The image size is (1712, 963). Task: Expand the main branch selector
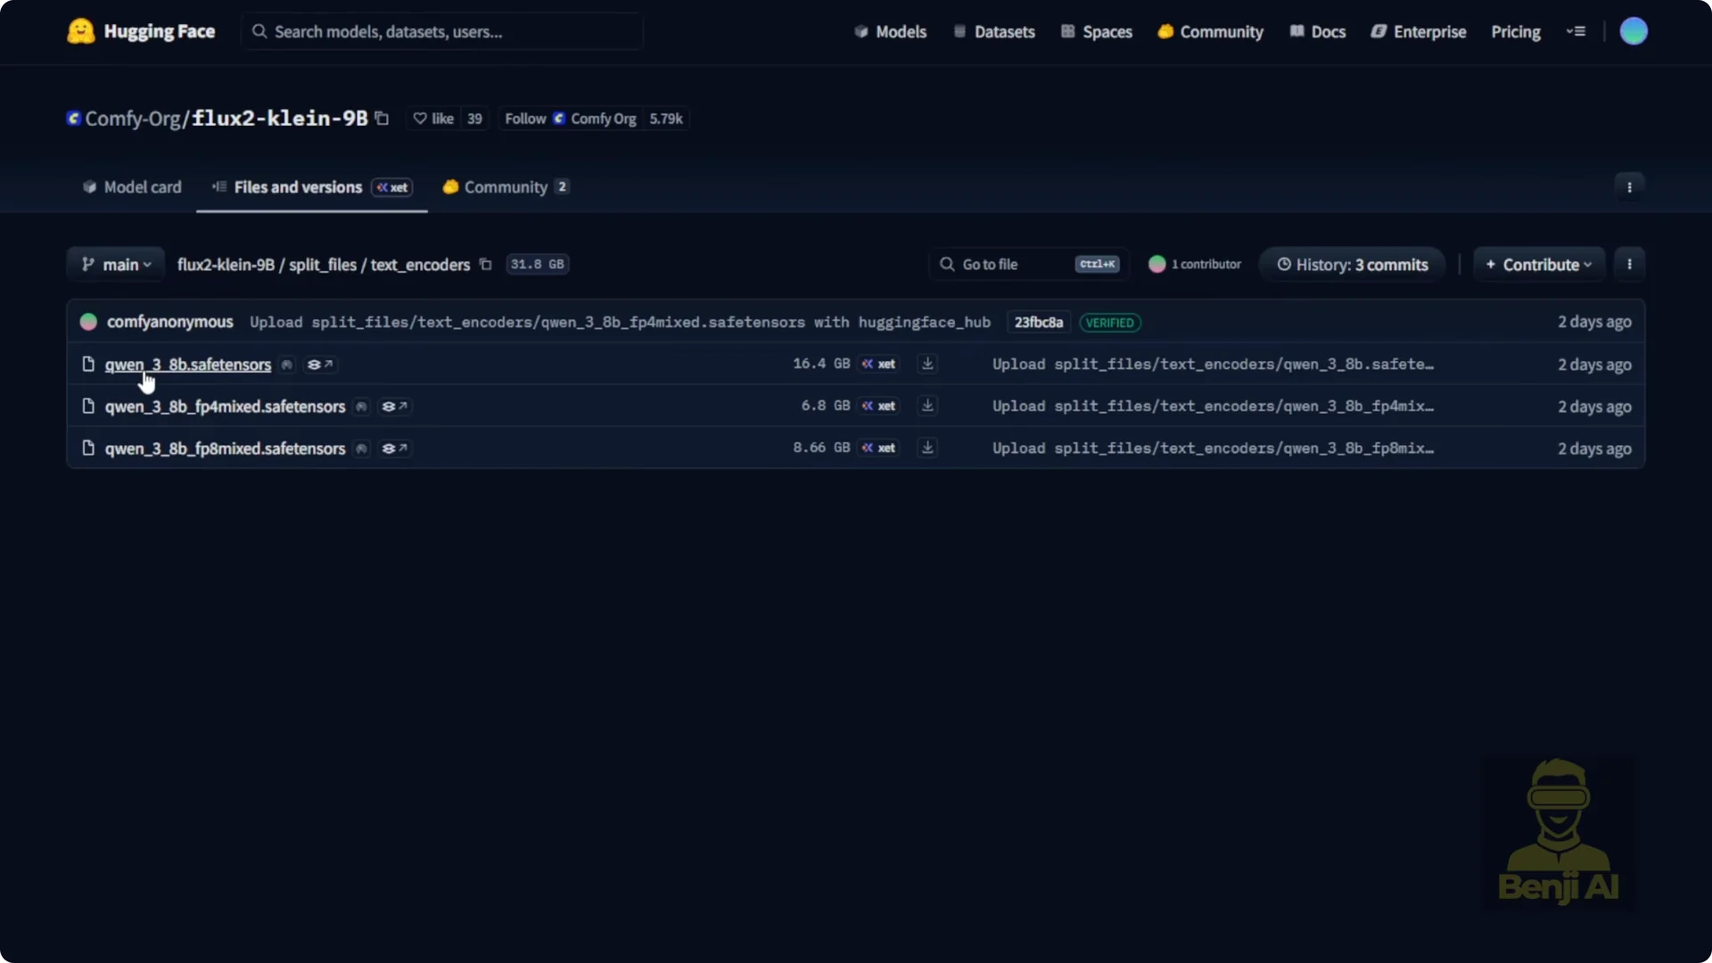tap(116, 265)
